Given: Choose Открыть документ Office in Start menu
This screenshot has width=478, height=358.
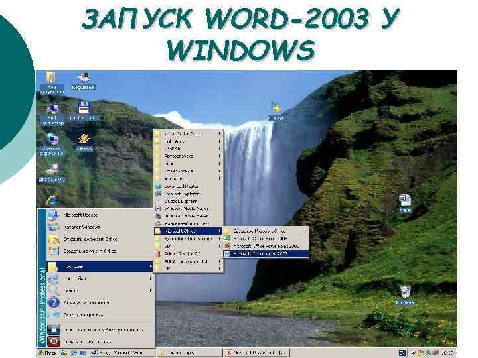Looking at the screenshot, I should pos(100,239).
